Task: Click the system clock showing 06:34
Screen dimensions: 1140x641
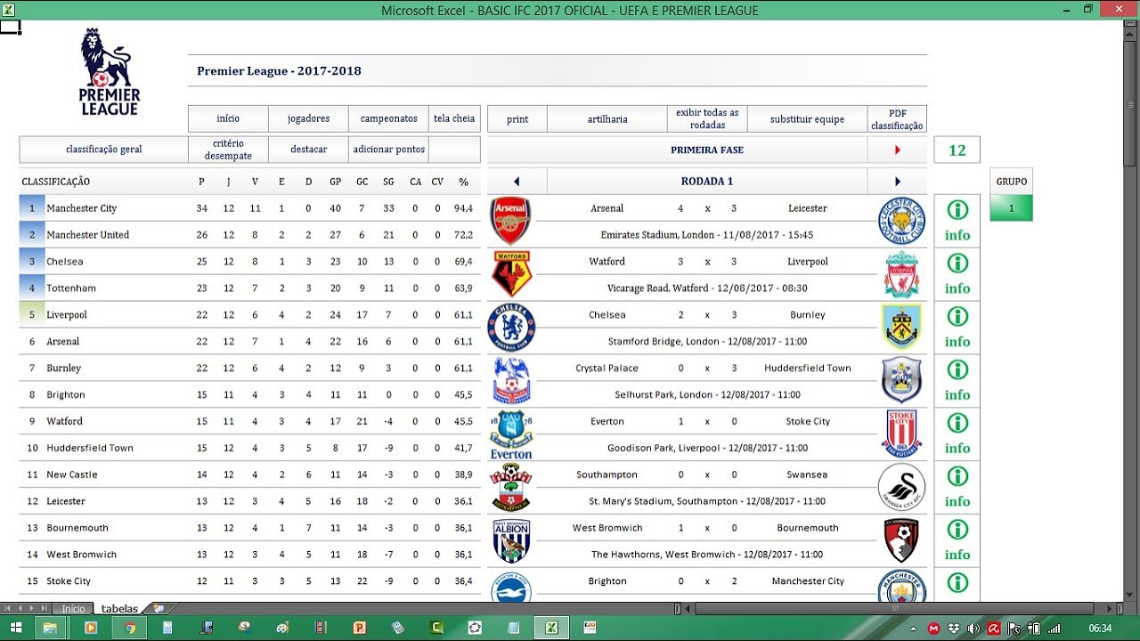Action: pyautogui.click(x=1101, y=629)
